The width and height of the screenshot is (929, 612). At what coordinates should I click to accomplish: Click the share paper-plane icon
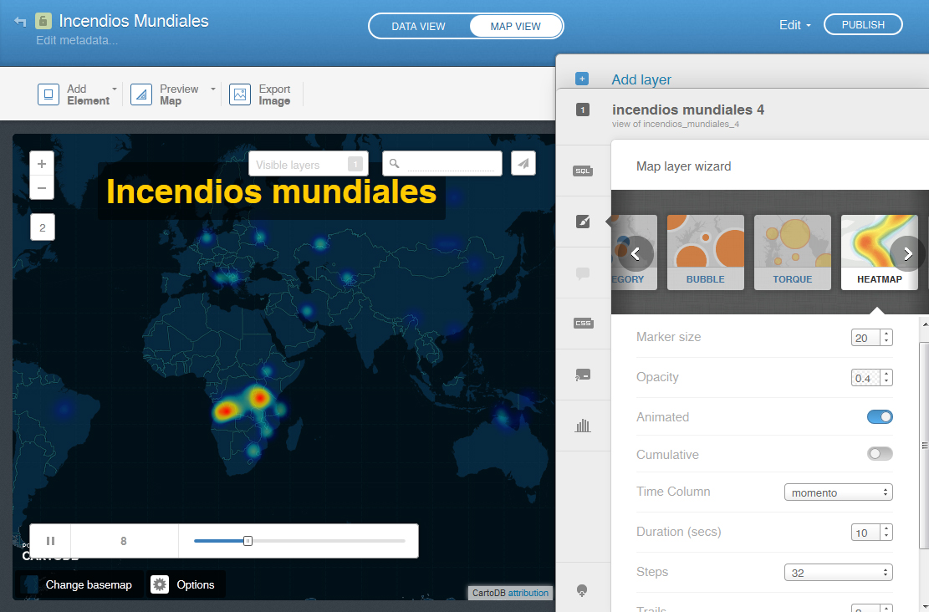[x=523, y=164]
